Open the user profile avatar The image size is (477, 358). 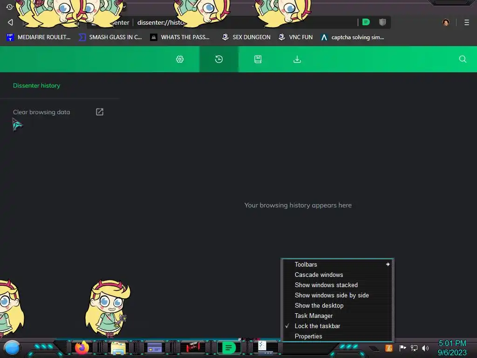point(446,22)
